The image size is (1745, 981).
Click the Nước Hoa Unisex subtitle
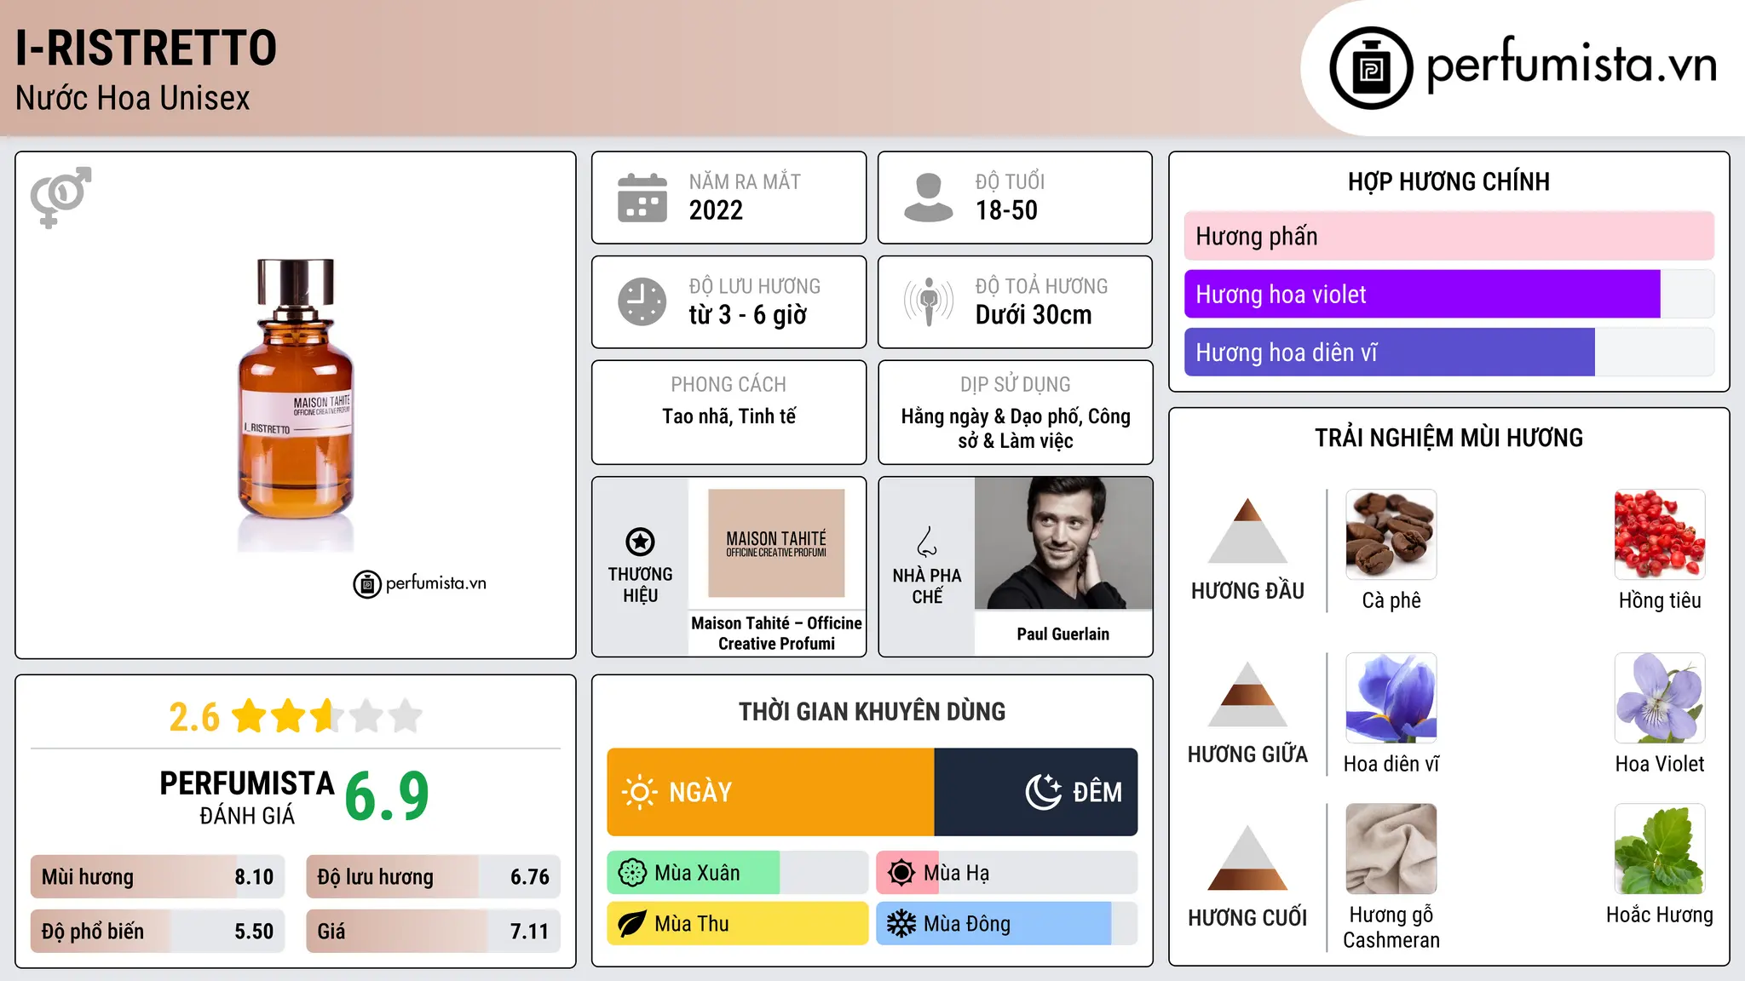133,98
